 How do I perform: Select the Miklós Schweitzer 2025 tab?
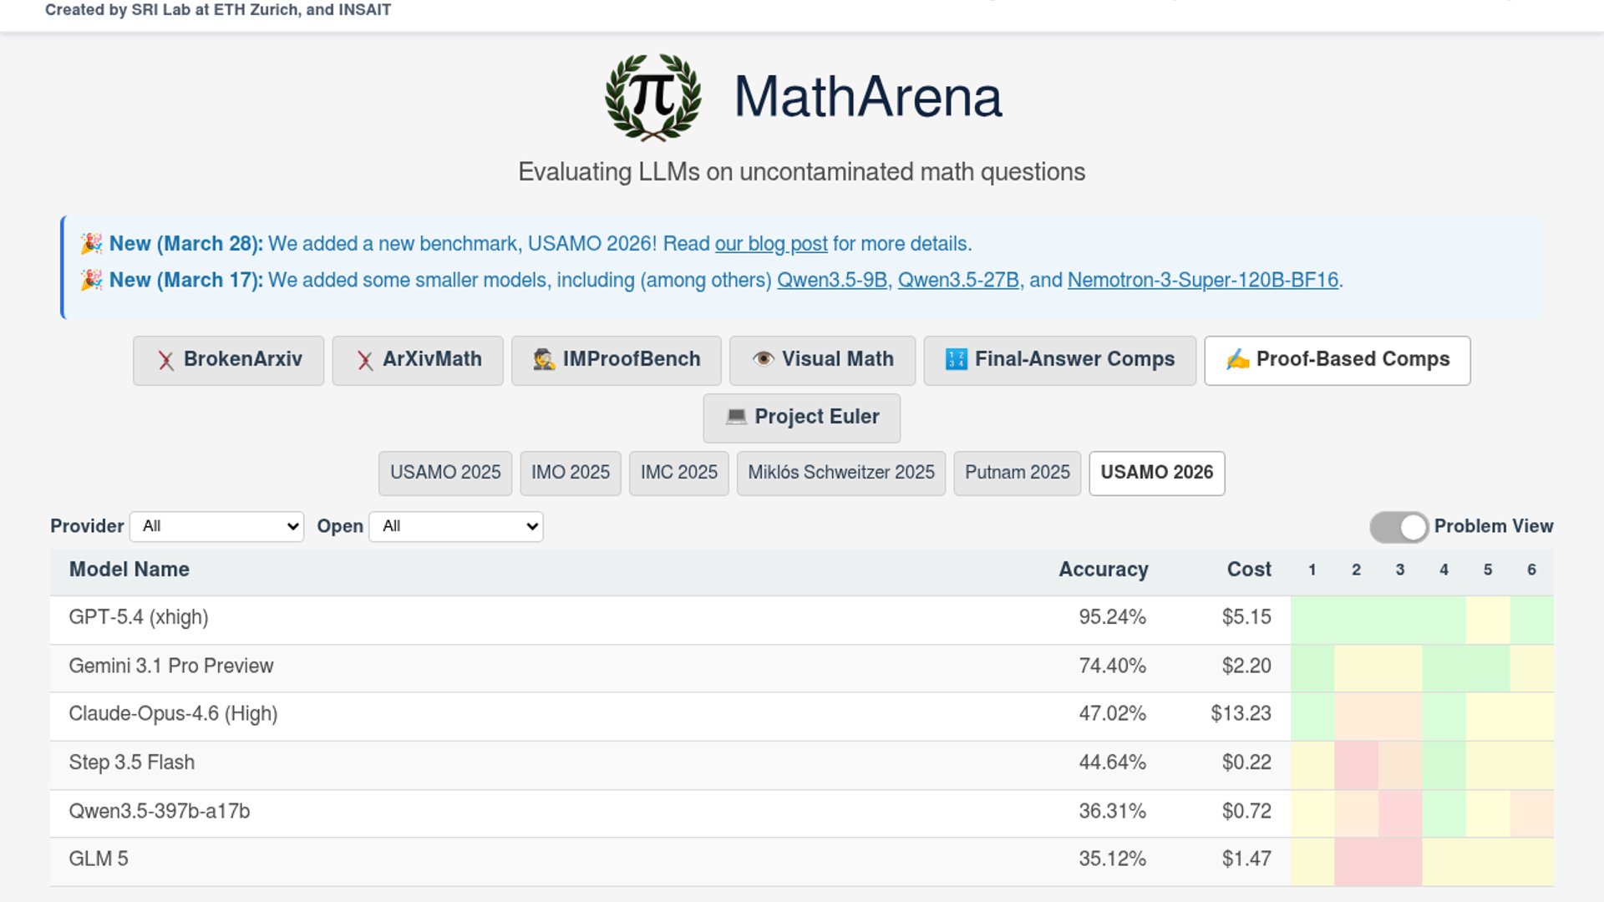click(840, 473)
